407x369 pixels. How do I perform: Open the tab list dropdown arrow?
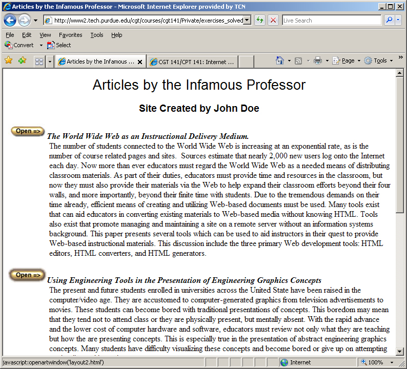[x=50, y=62]
